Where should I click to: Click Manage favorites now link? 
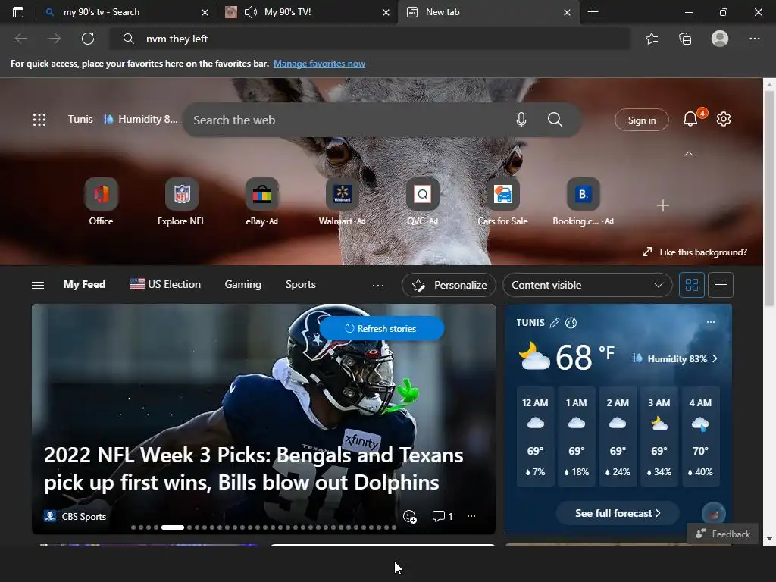tap(319, 64)
